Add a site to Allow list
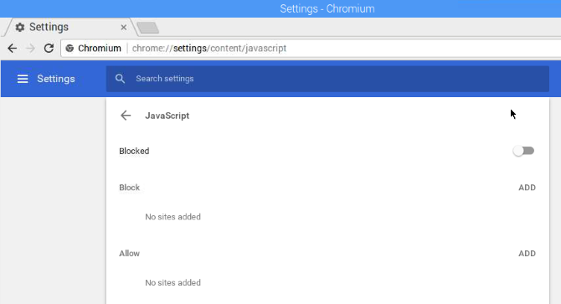The width and height of the screenshot is (561, 304). pos(527,254)
